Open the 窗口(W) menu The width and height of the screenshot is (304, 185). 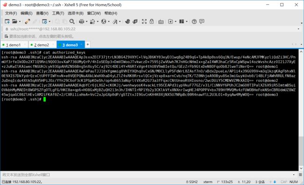click(94, 13)
